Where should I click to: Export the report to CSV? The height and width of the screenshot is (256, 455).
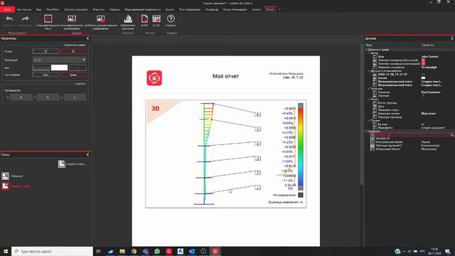tap(156, 21)
